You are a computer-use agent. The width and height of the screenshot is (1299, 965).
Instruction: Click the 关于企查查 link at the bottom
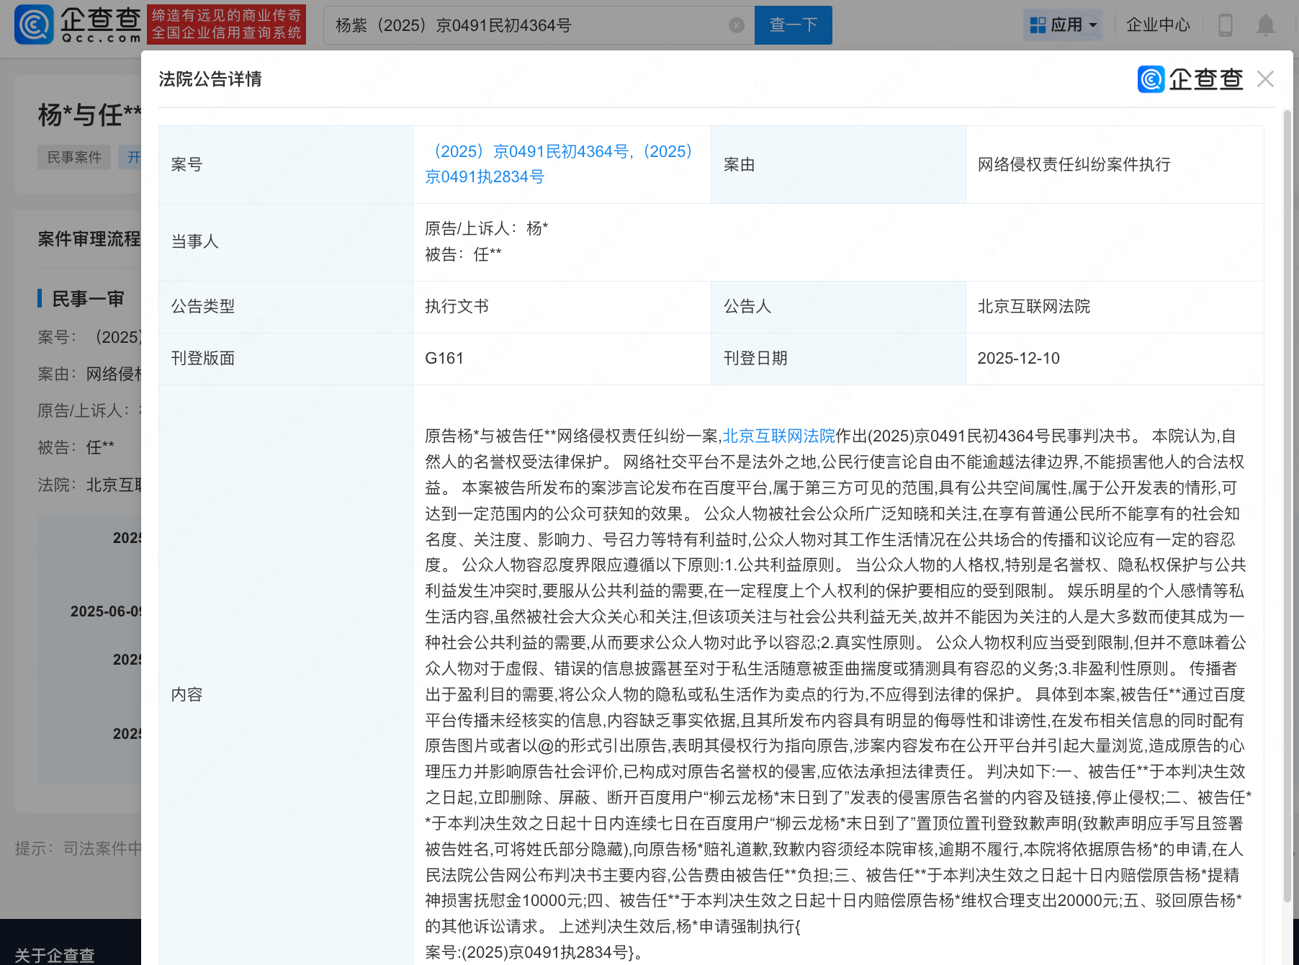click(55, 955)
